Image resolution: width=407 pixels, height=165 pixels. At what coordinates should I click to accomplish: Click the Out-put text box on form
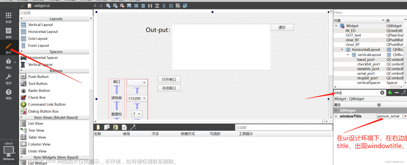click(221, 47)
